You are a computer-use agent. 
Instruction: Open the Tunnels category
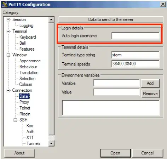pos(33,143)
